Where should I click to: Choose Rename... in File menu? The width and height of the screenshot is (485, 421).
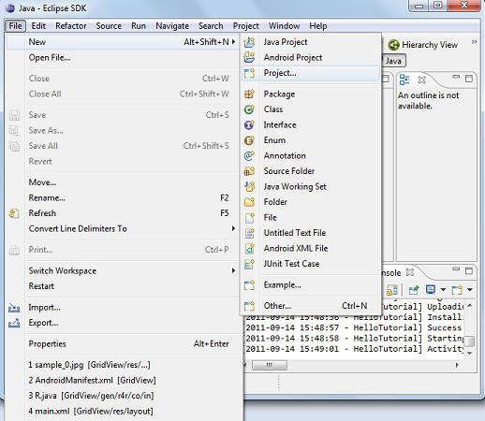[123, 197]
